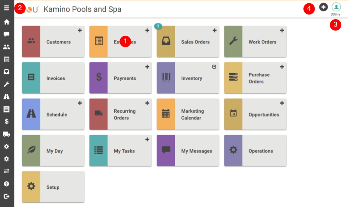Screen dimensions: 348x207
Task: Open help using the sidebar question mark icon
Action: click(7, 184)
